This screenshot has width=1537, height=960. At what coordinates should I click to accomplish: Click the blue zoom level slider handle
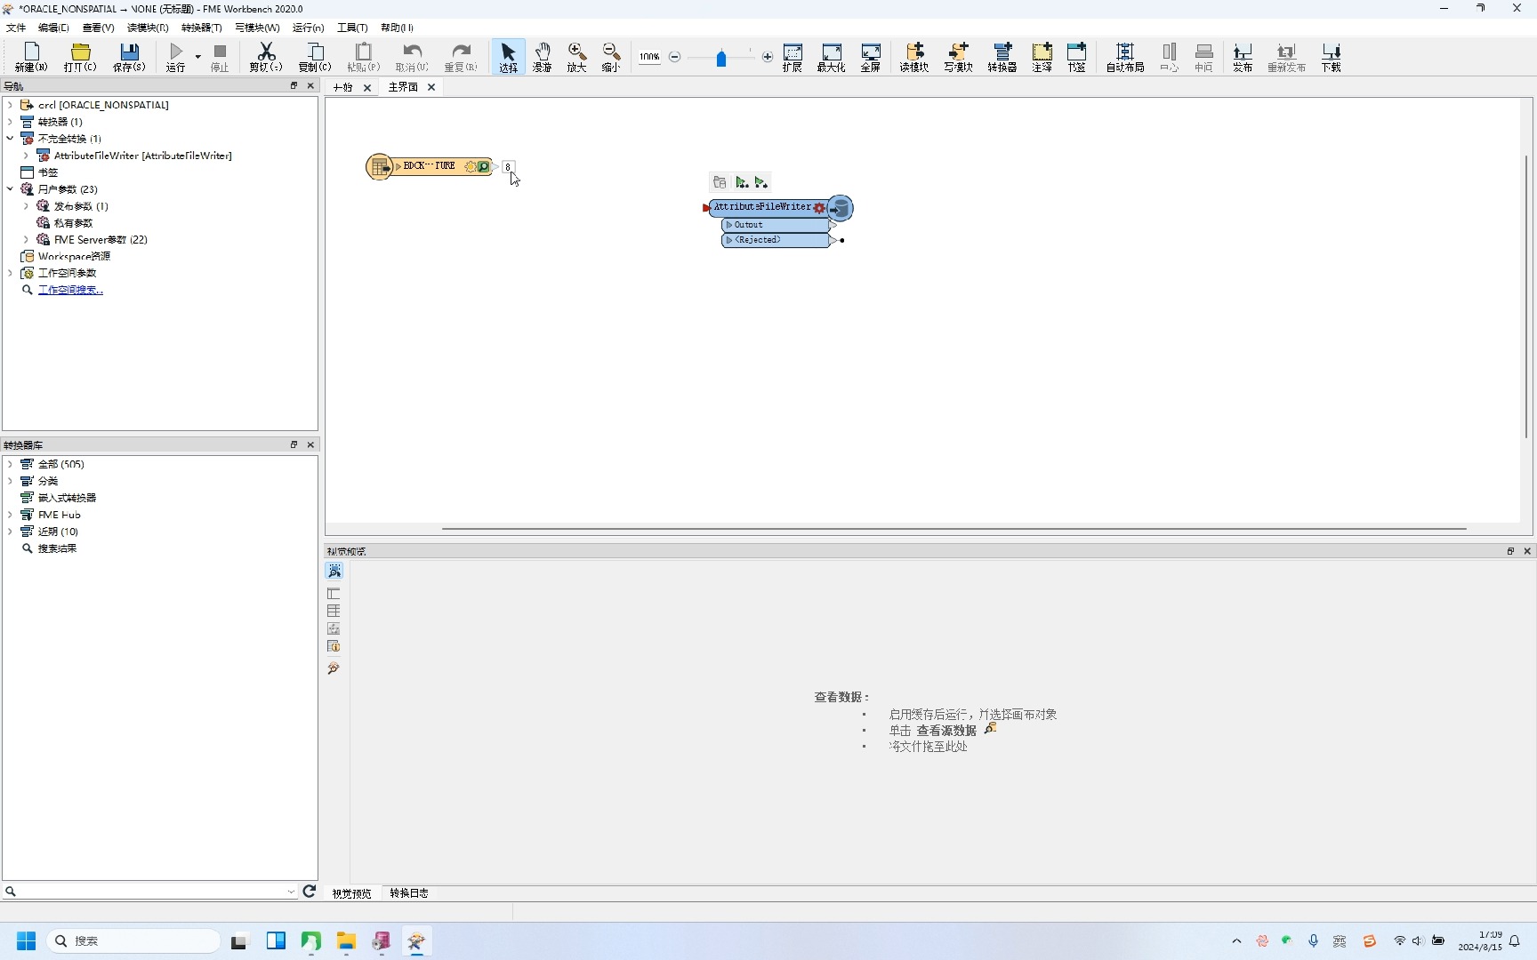(721, 59)
